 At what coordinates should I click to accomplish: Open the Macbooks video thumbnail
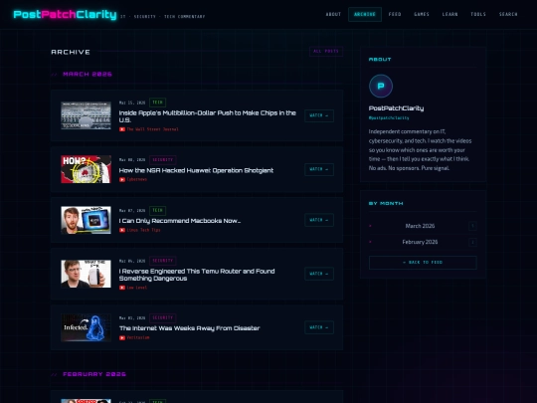[x=86, y=220]
